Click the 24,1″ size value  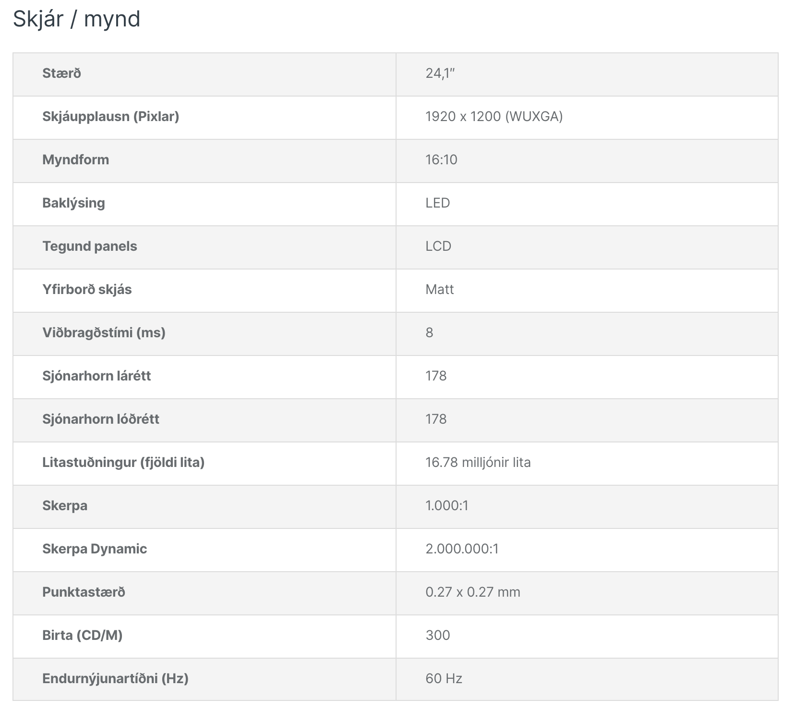click(x=440, y=74)
